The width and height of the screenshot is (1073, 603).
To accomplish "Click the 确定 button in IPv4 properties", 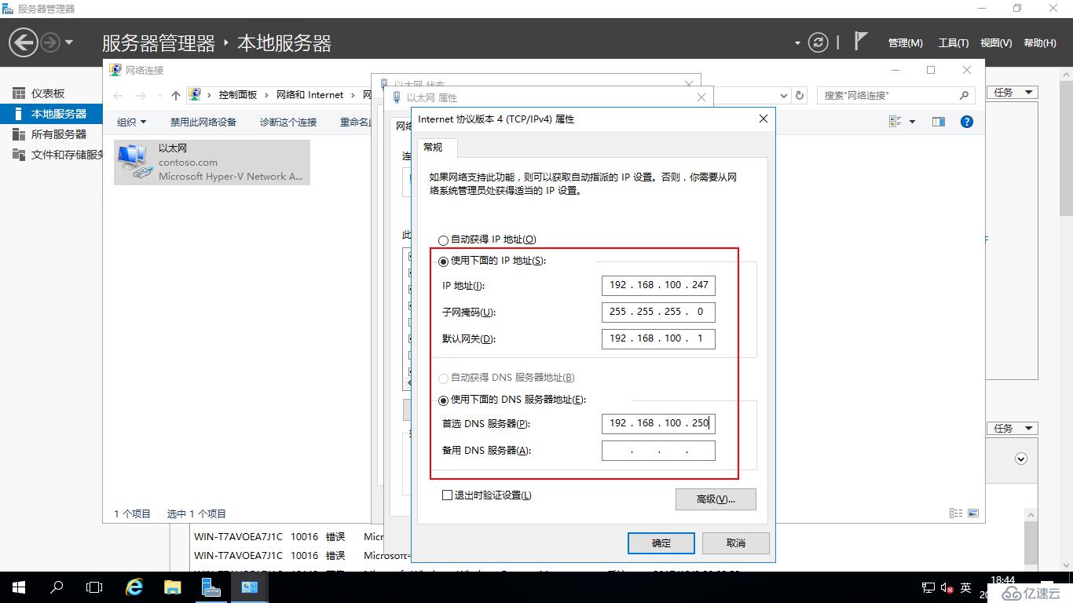I will click(661, 543).
